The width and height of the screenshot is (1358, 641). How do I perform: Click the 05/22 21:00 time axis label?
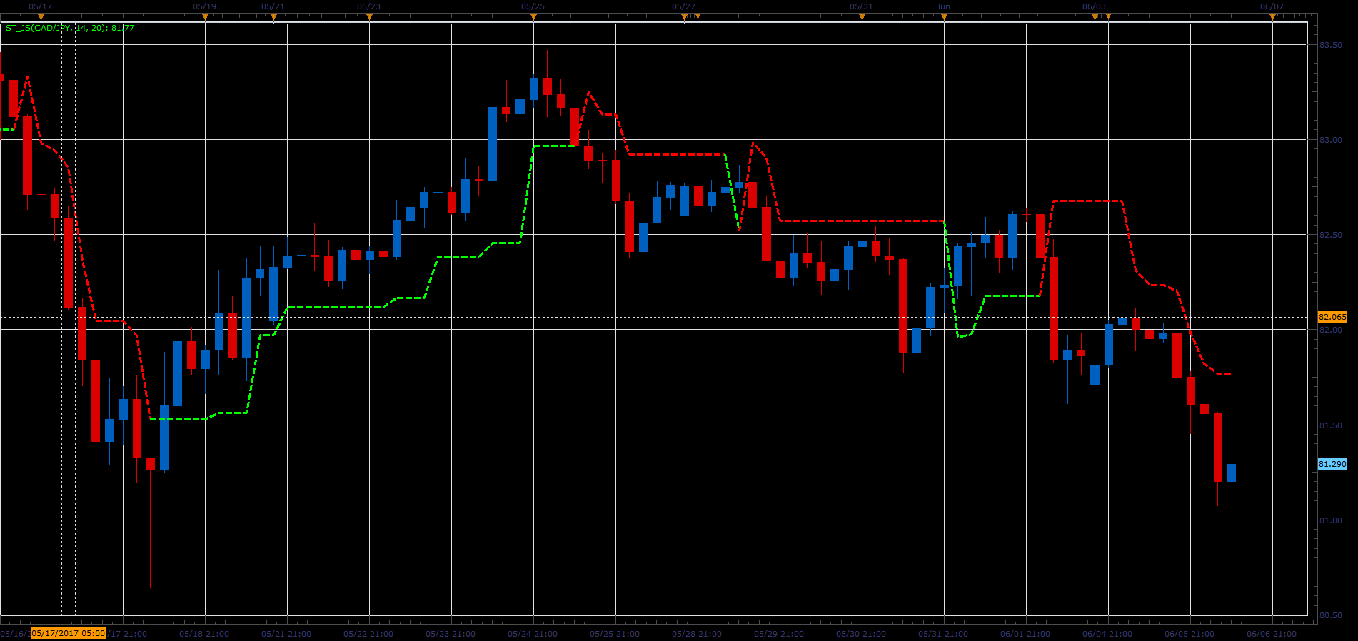(x=368, y=634)
